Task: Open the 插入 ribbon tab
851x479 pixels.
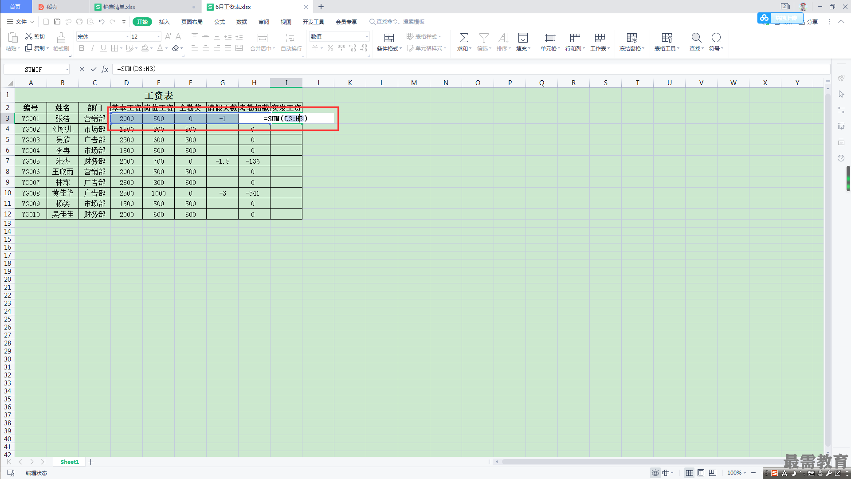Action: coord(164,22)
